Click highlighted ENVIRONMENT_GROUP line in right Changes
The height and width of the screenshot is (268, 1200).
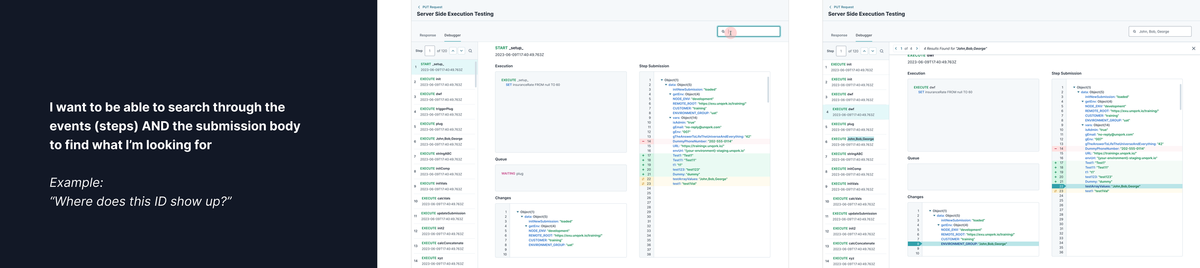pos(973,244)
